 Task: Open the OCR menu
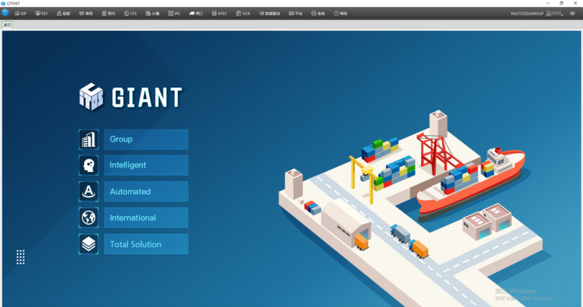coord(243,14)
